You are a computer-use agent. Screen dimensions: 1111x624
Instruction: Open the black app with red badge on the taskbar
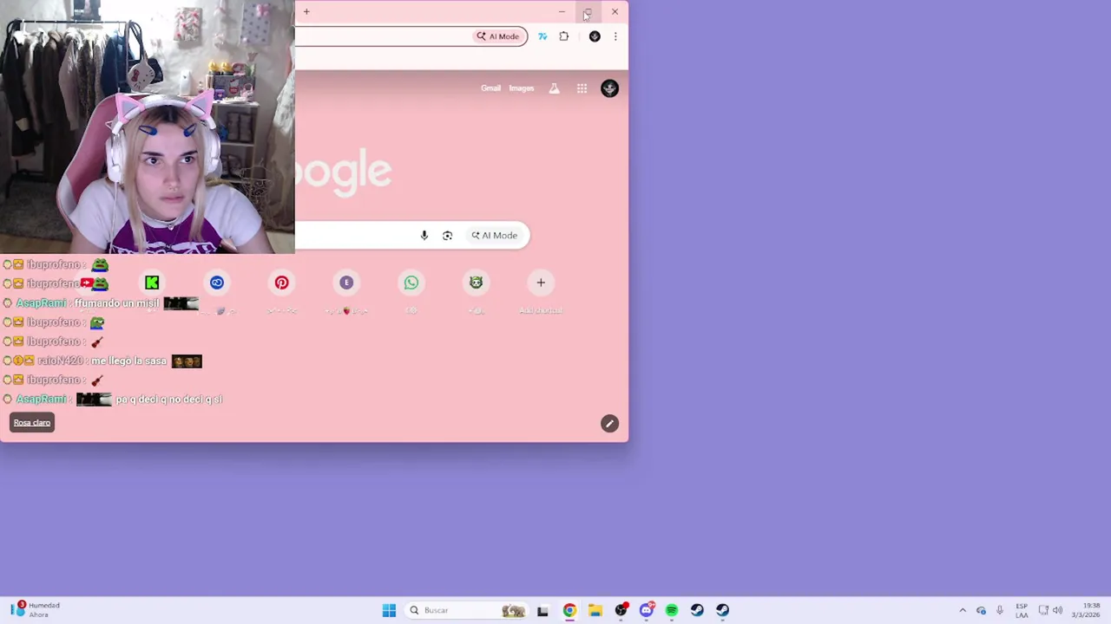pos(621,610)
